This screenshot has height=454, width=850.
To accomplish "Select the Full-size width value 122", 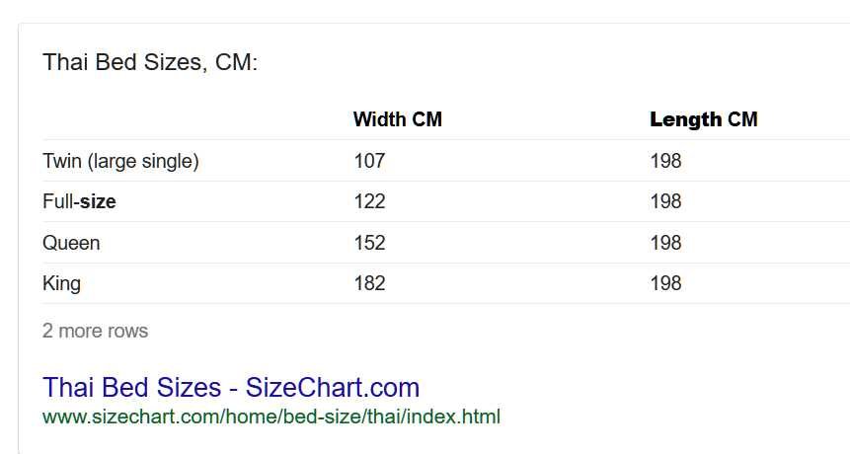I will (x=369, y=201).
